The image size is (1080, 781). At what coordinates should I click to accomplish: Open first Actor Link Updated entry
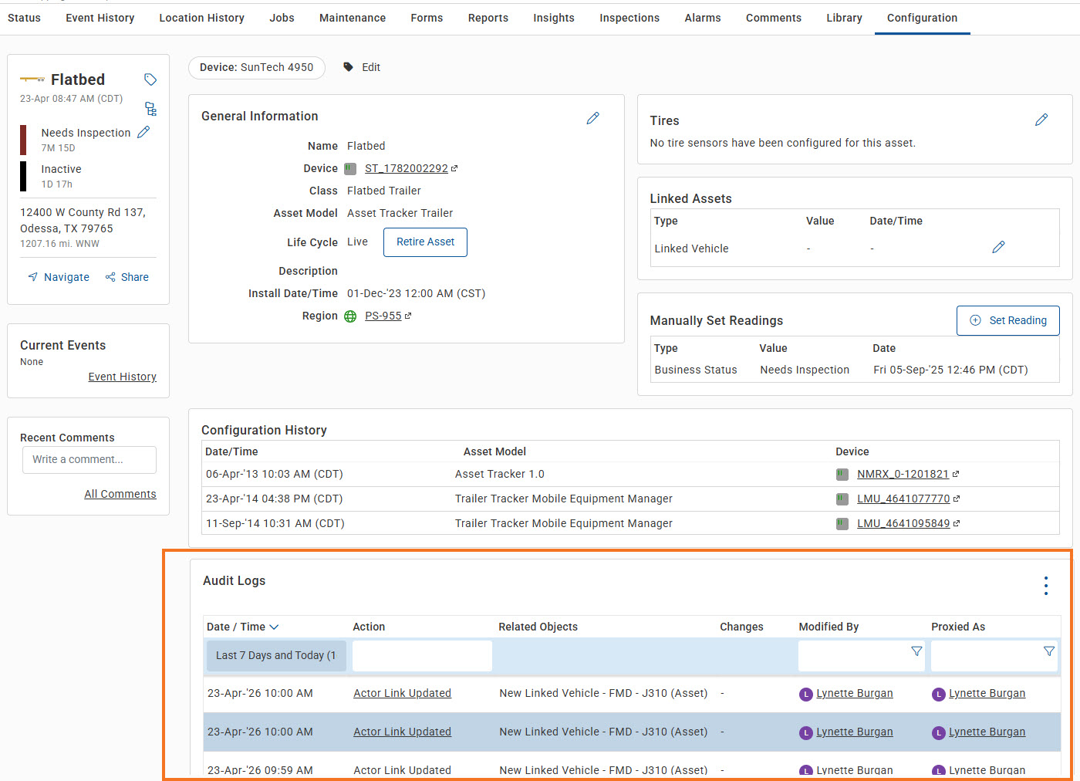click(402, 693)
